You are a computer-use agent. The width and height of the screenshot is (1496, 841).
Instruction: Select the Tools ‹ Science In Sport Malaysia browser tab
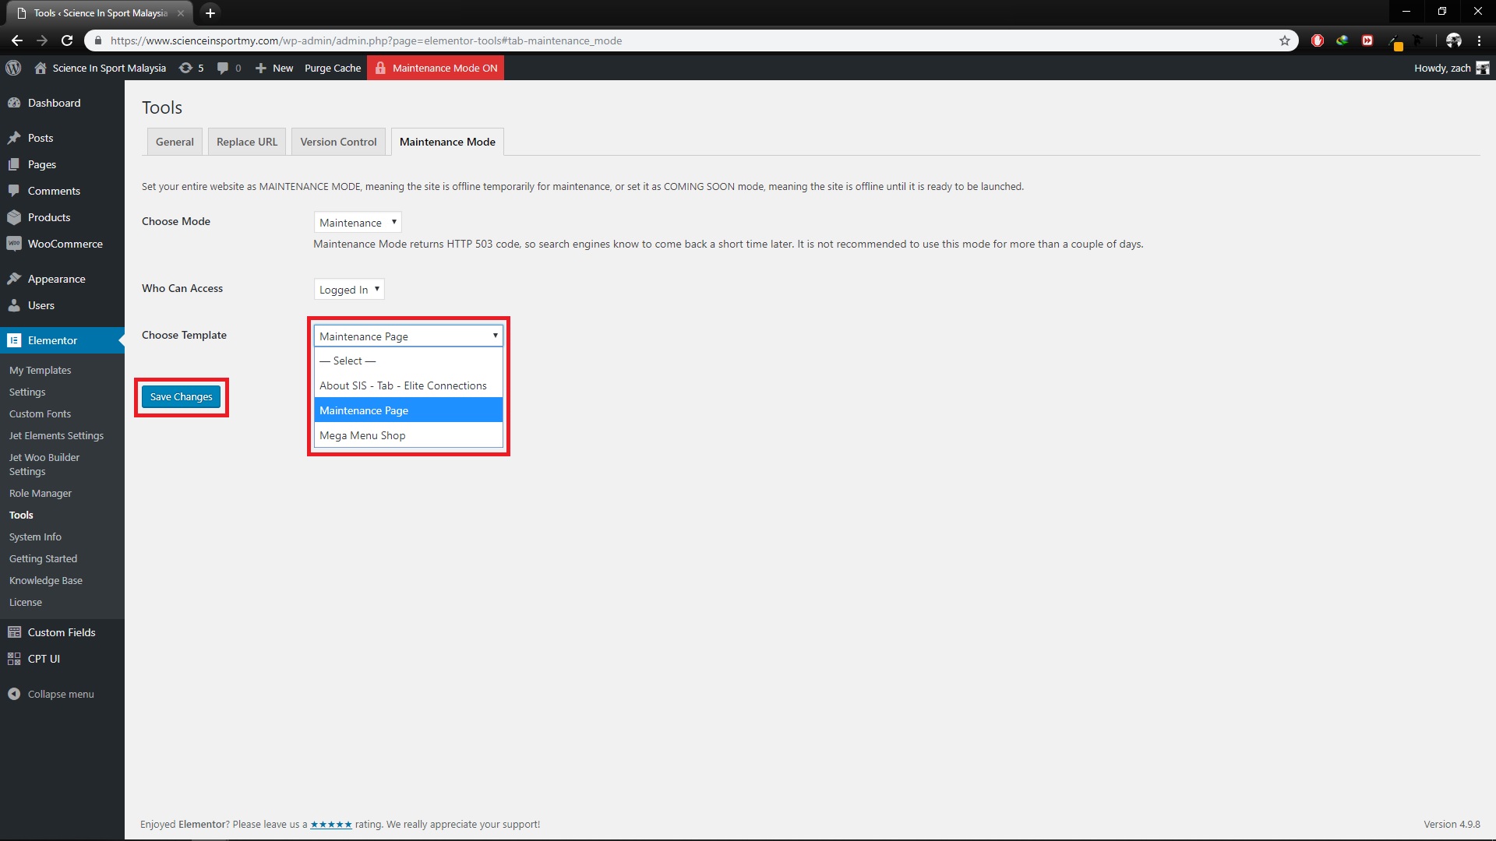coord(100,13)
